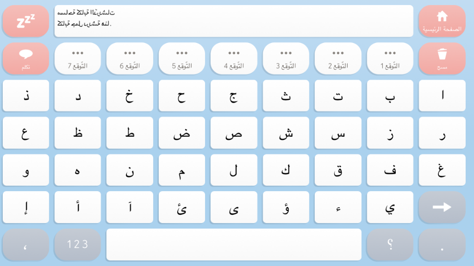Select the letter غ key
This screenshot has height=266, width=474.
click(x=442, y=170)
